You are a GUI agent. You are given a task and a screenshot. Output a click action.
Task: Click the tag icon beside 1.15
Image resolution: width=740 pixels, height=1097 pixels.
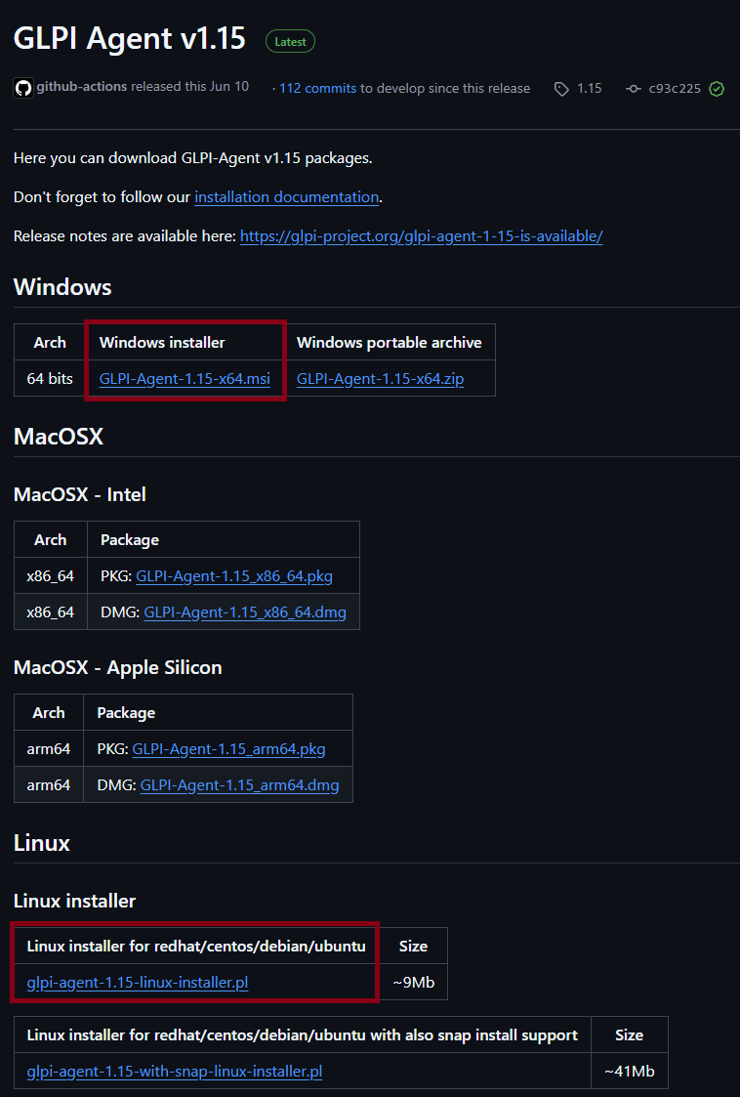(x=561, y=89)
